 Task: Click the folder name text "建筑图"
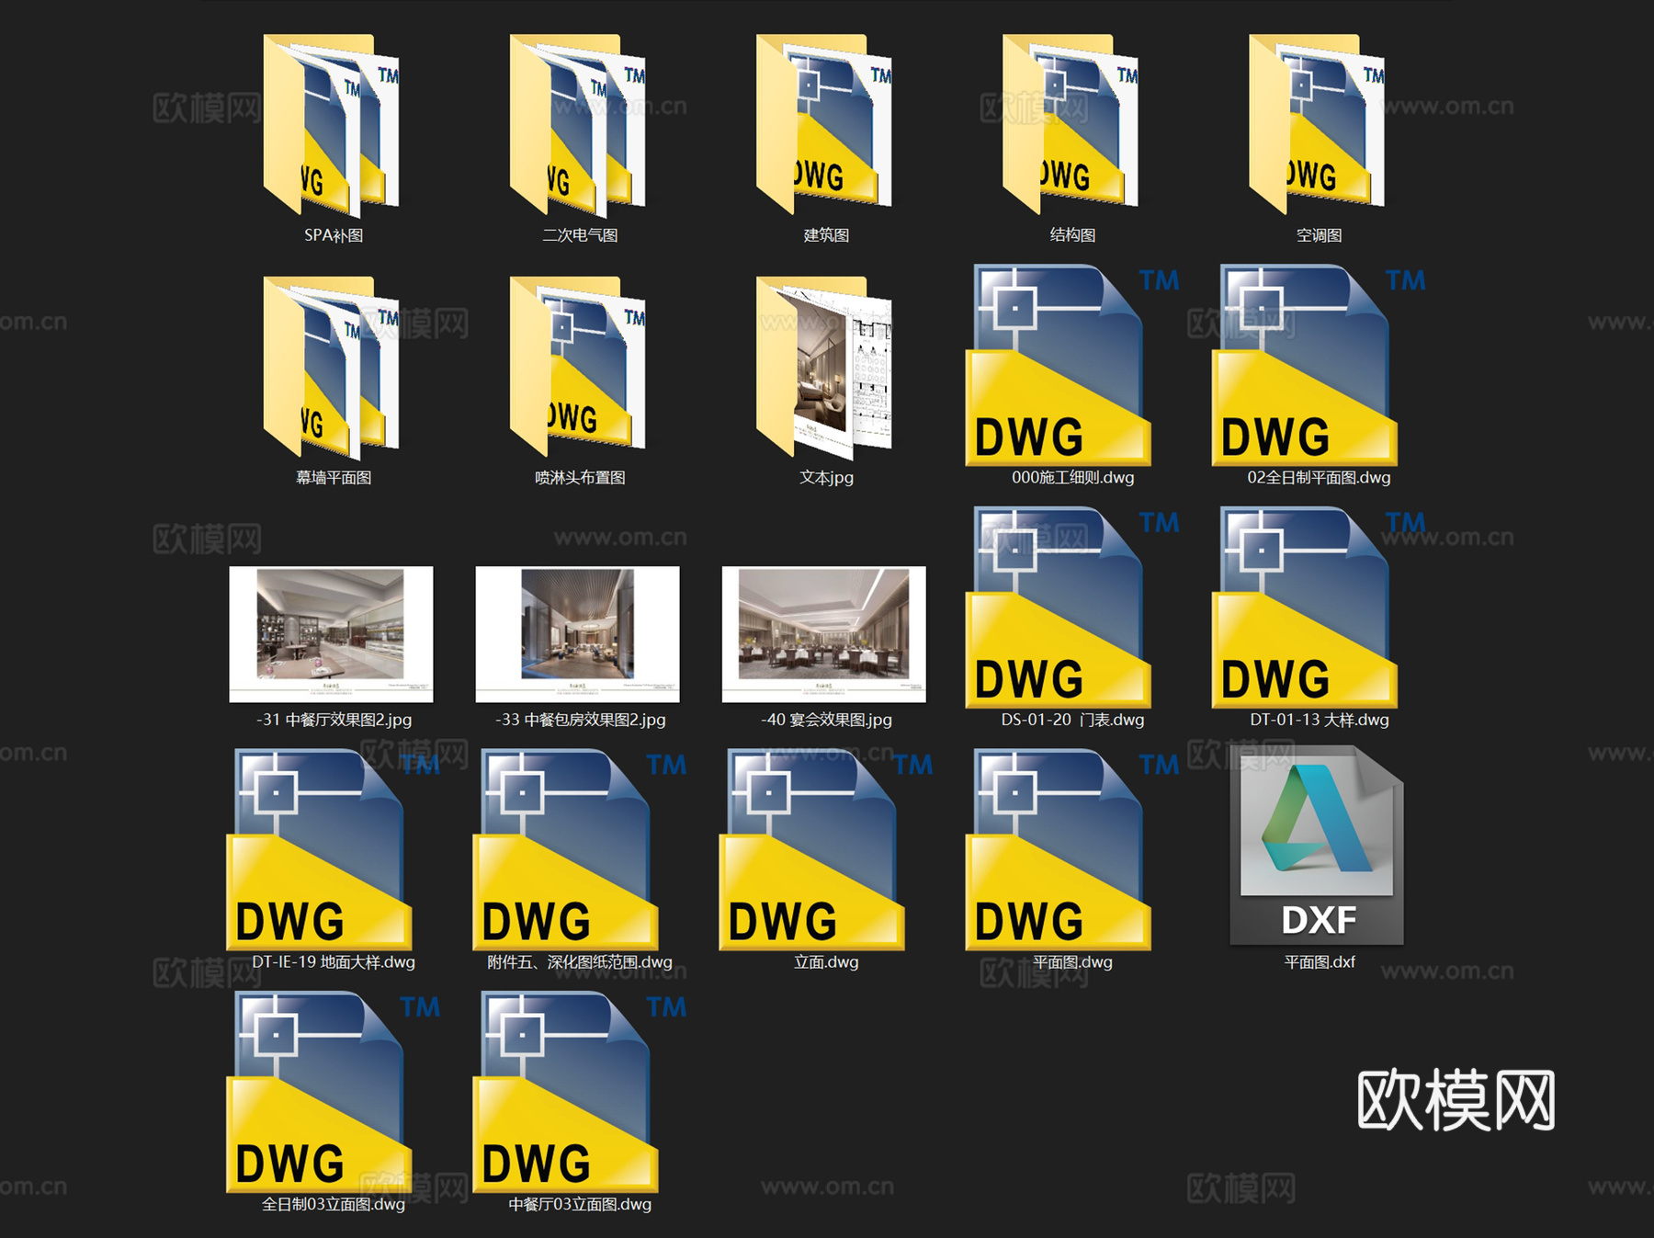coord(826,235)
